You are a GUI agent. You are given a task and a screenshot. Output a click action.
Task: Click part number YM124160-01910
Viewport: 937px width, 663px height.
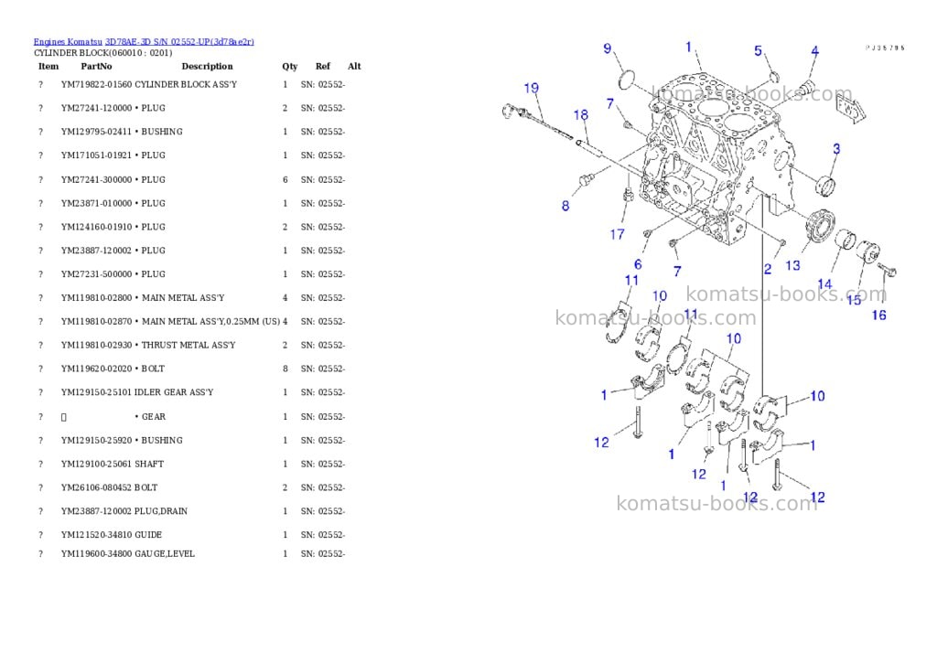[96, 227]
